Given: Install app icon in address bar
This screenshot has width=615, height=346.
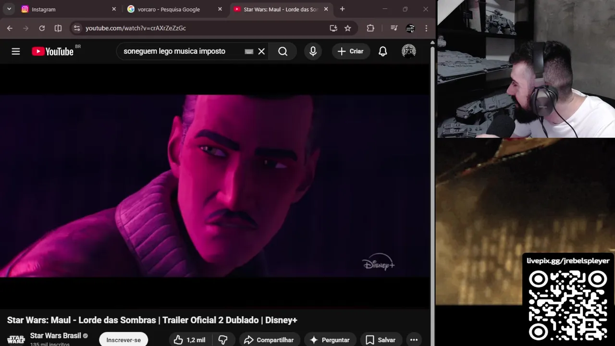Looking at the screenshot, I should [x=333, y=28].
